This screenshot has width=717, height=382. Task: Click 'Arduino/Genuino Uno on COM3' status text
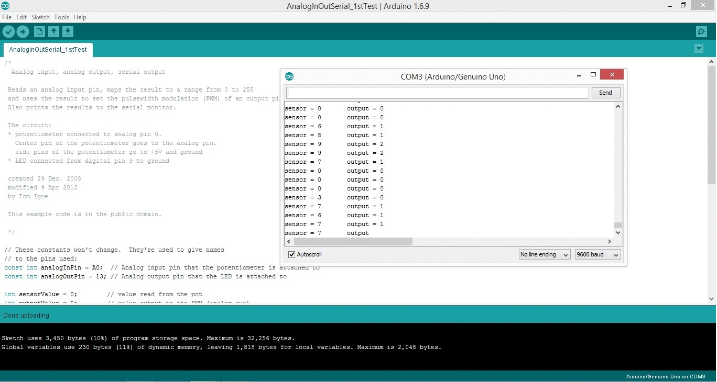pyautogui.click(x=666, y=377)
